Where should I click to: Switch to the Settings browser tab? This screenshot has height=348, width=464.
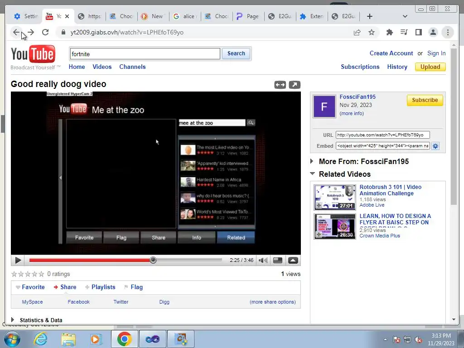pyautogui.click(x=26, y=16)
